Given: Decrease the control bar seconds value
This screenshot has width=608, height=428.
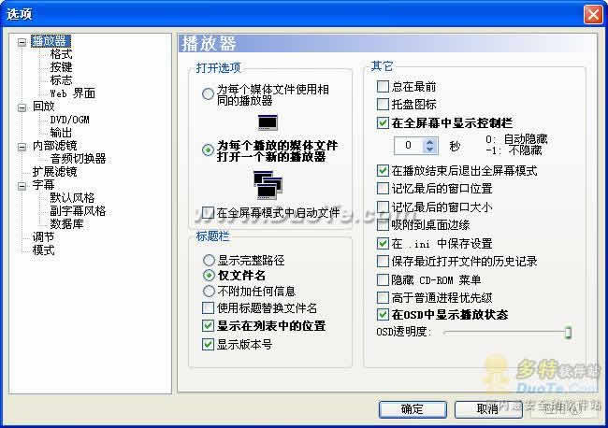Looking at the screenshot, I should pyautogui.click(x=429, y=150).
